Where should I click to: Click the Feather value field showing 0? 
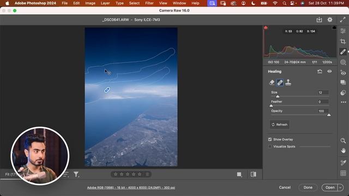point(323,102)
